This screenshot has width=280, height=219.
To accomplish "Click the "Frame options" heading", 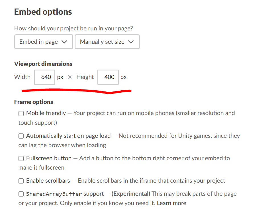I will click(34, 102).
